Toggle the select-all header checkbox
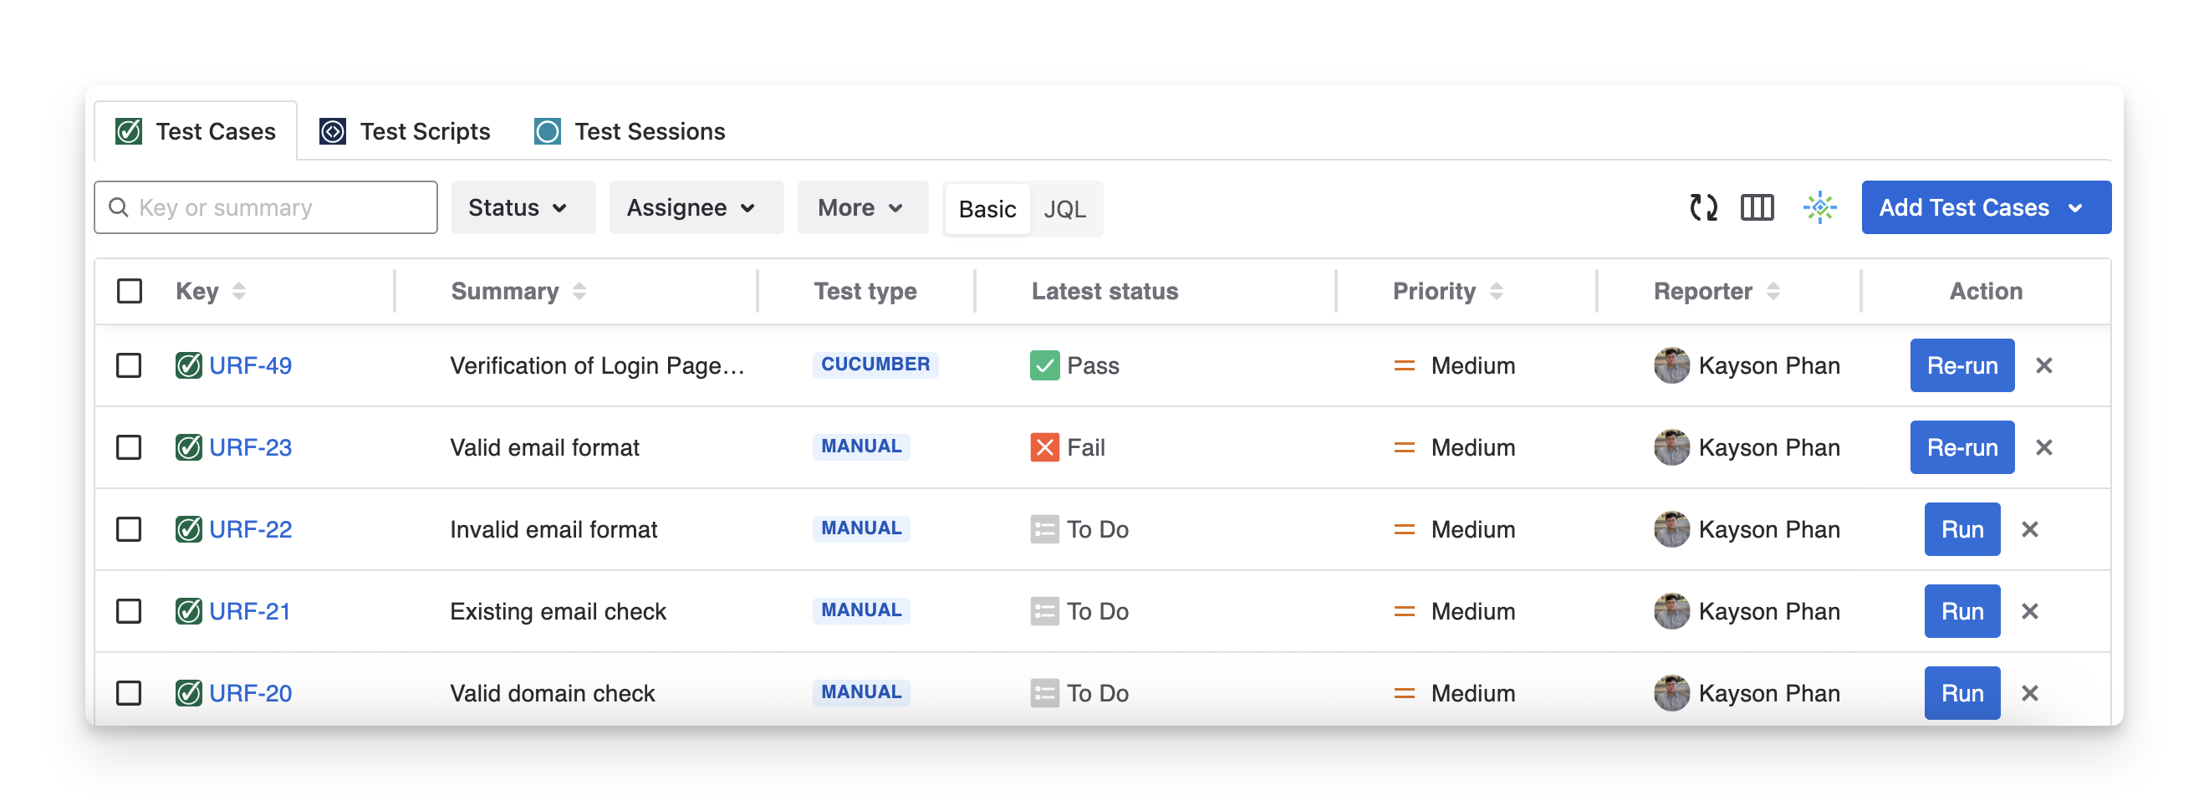2209x811 pixels. pos(130,291)
